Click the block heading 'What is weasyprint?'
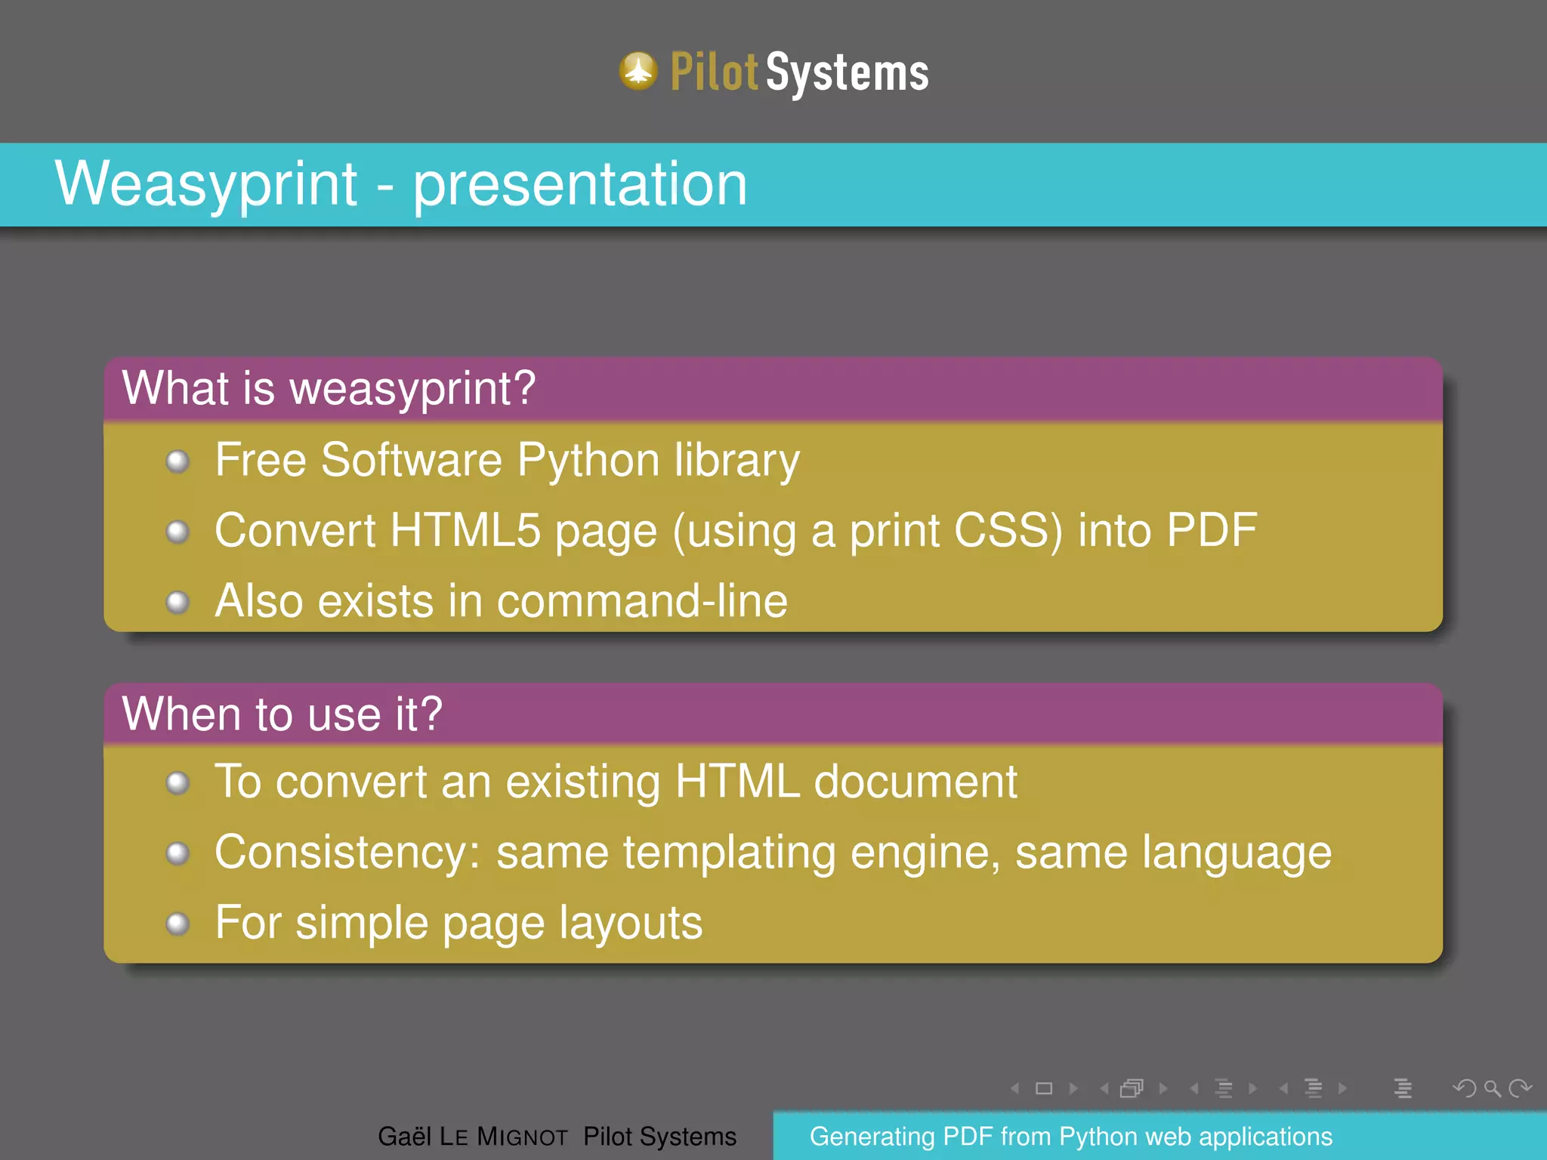 point(329,388)
